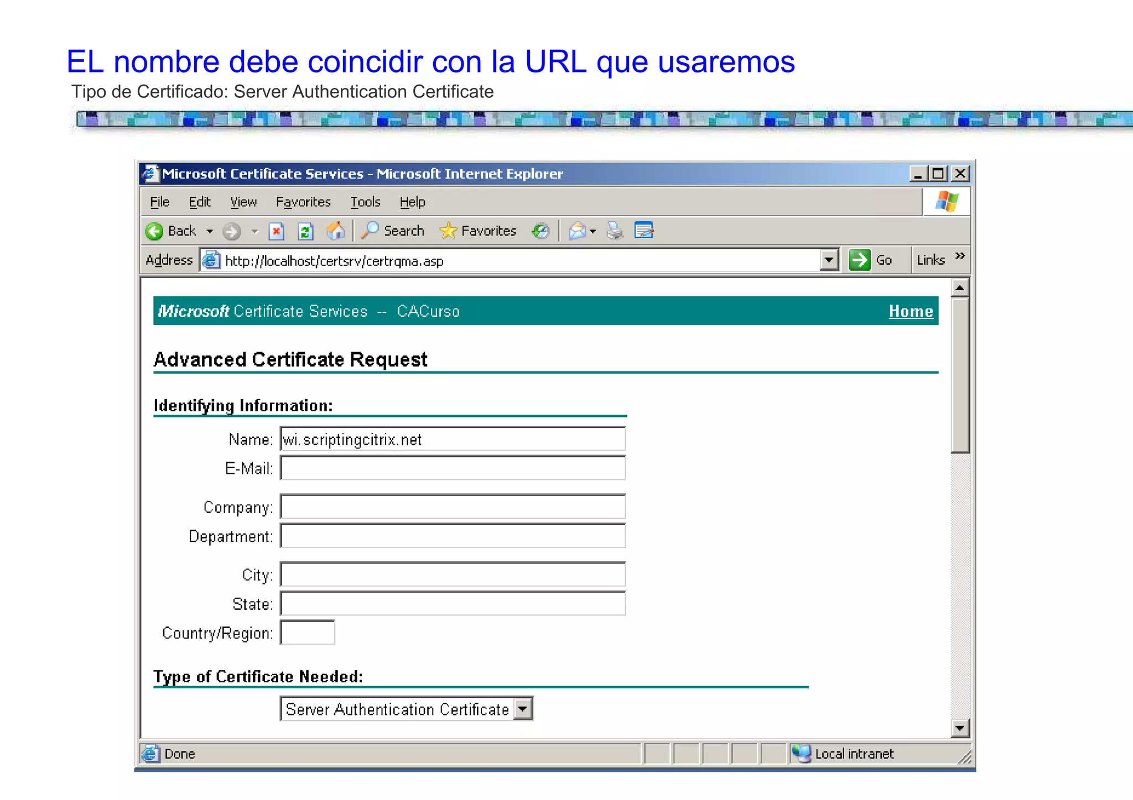Expand the Links chevron
Viewport: 1133px width, 800px height.
coord(960,255)
